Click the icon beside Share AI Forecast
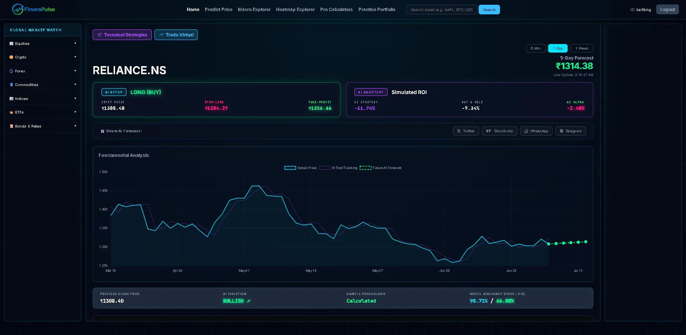Screen dimensions: 686x335 pos(103,131)
